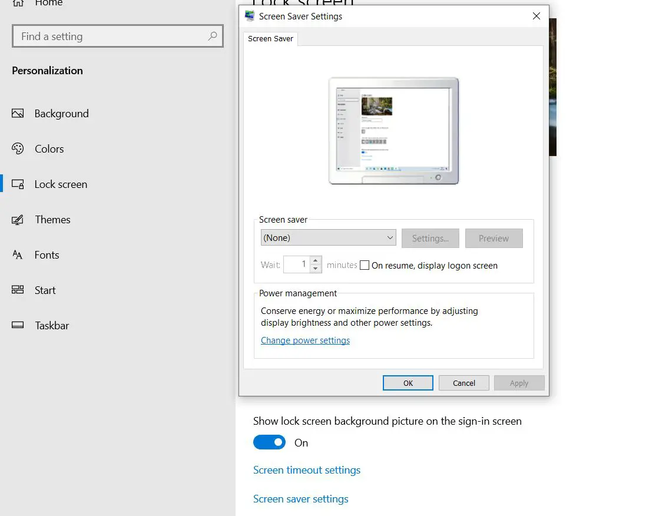Enable On resume, display logon screen checkbox
This screenshot has height=516, width=659.
[365, 265]
